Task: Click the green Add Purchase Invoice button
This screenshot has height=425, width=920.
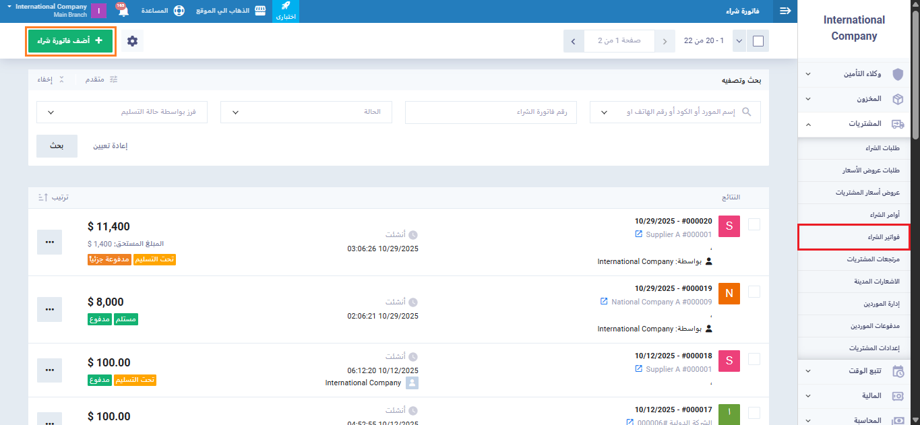Action: pos(71,41)
